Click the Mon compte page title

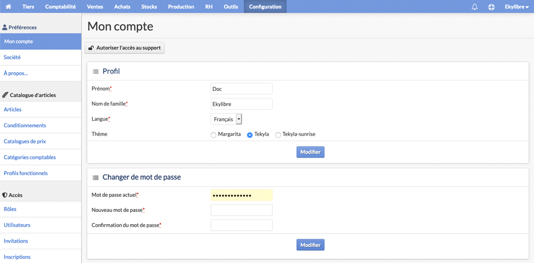120,26
